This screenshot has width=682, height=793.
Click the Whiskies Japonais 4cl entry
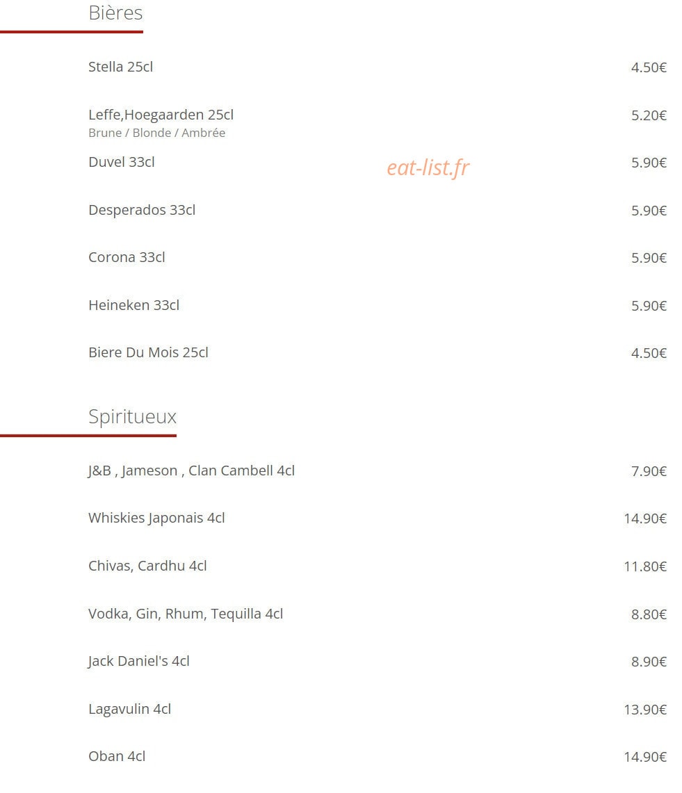[x=156, y=518]
